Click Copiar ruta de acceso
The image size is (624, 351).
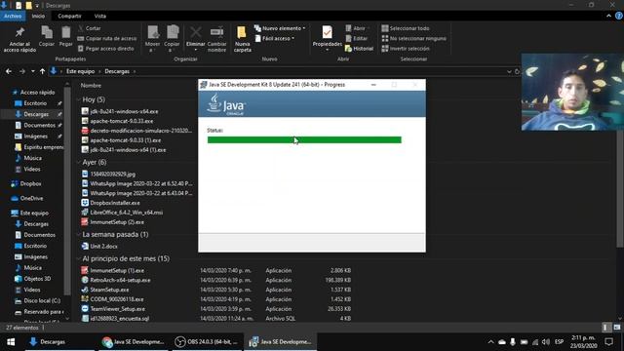click(x=106, y=39)
